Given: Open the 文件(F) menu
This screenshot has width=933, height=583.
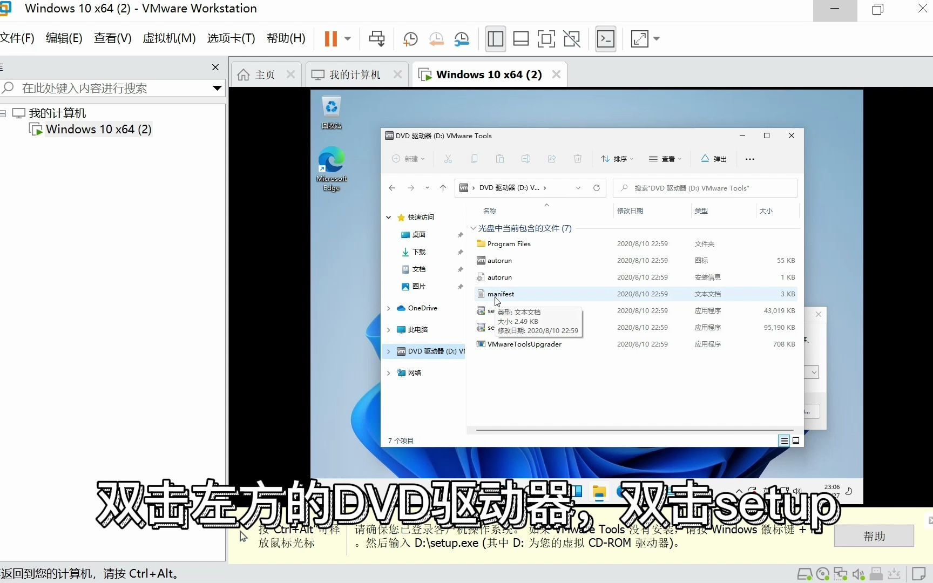Looking at the screenshot, I should coord(17,38).
